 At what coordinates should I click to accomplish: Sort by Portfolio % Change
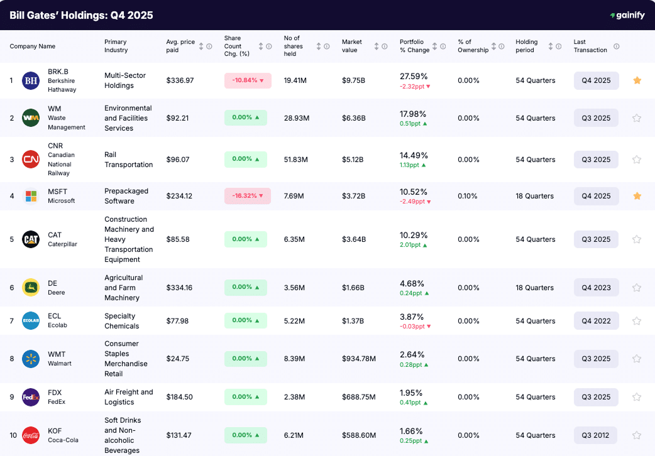436,46
